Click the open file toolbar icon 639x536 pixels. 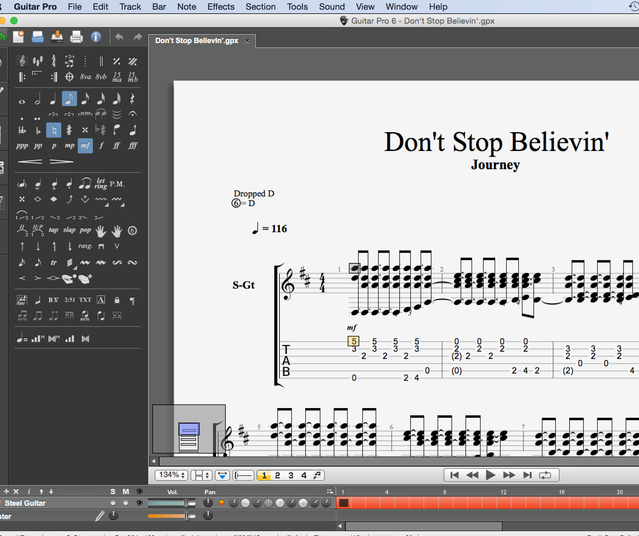(x=38, y=37)
